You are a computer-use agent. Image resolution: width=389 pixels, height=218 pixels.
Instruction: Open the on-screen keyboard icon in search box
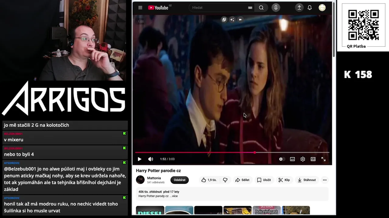pos(250,8)
